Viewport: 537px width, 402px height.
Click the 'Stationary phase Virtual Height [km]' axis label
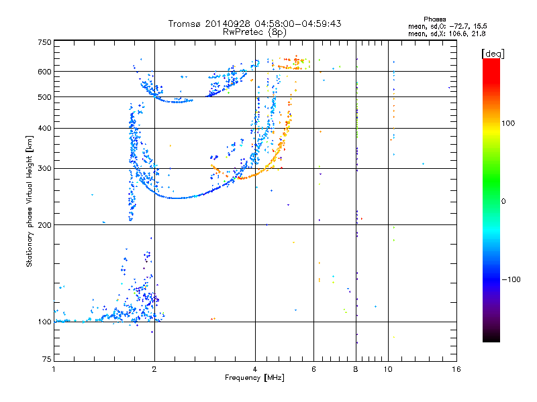click(30, 201)
